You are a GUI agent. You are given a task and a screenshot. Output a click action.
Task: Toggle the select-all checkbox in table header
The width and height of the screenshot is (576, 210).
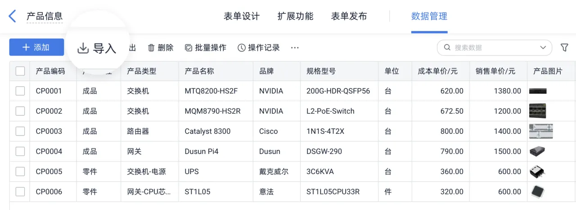tap(20, 71)
